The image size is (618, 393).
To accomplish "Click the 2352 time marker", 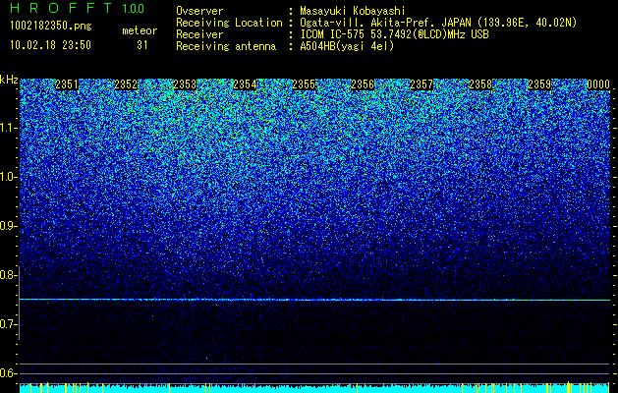I will pyautogui.click(x=126, y=84).
